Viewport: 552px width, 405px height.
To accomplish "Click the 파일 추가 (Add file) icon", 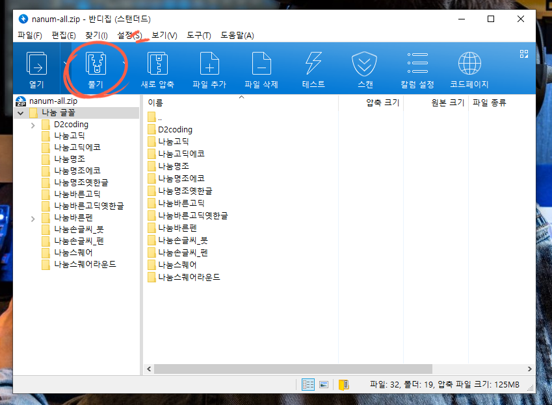I will tap(209, 64).
